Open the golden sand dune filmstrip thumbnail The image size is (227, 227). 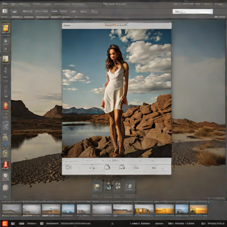tap(164, 209)
